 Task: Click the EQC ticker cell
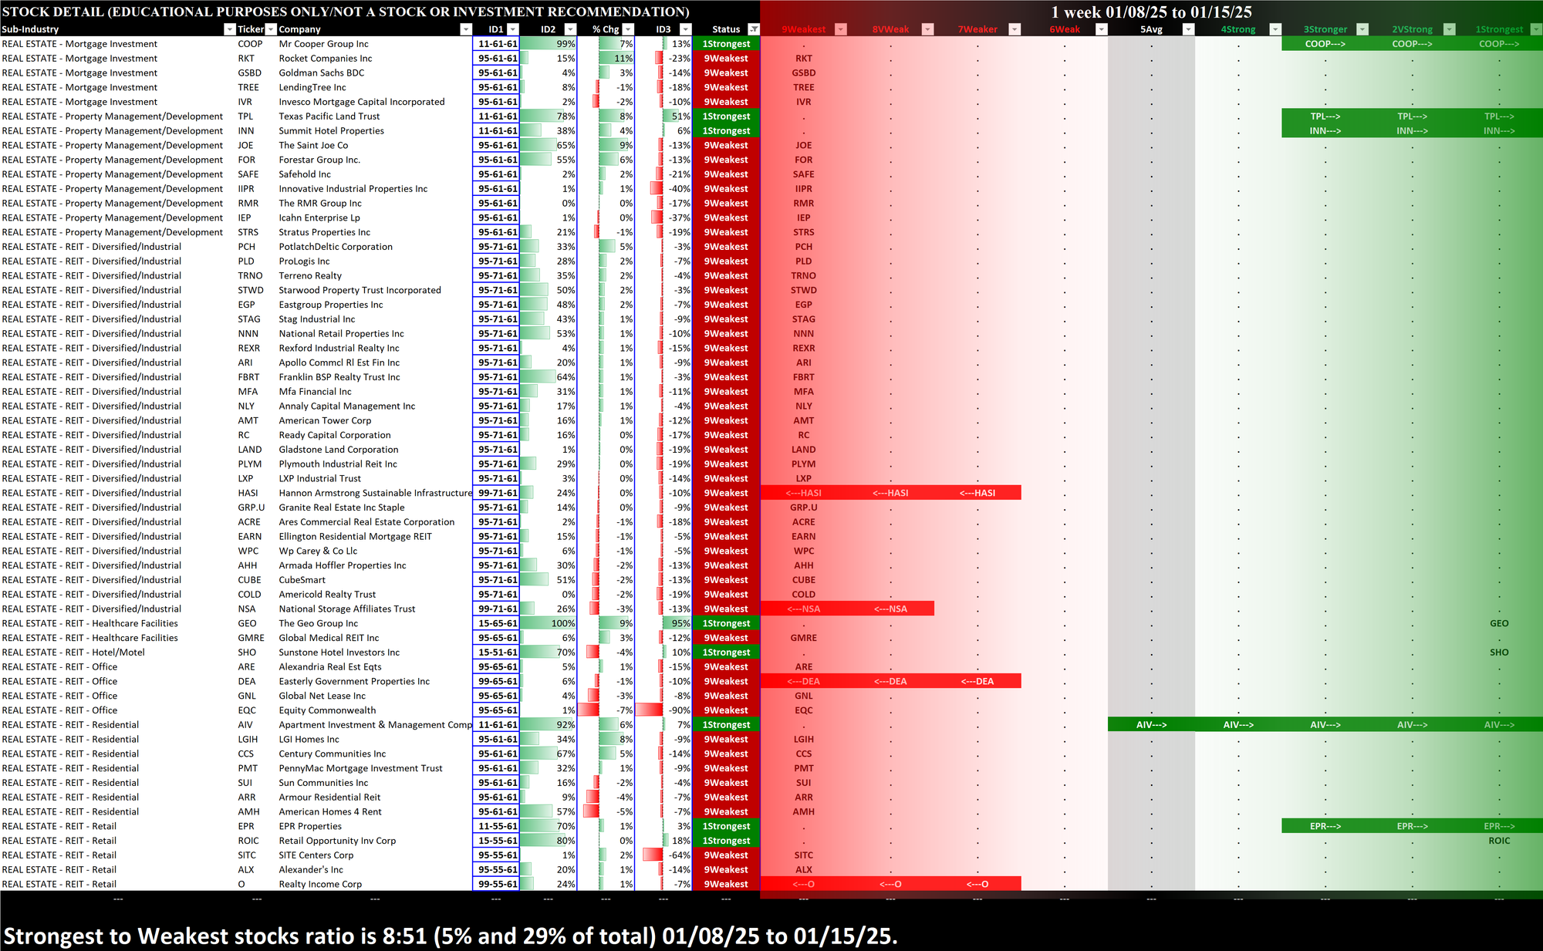pos(247,710)
